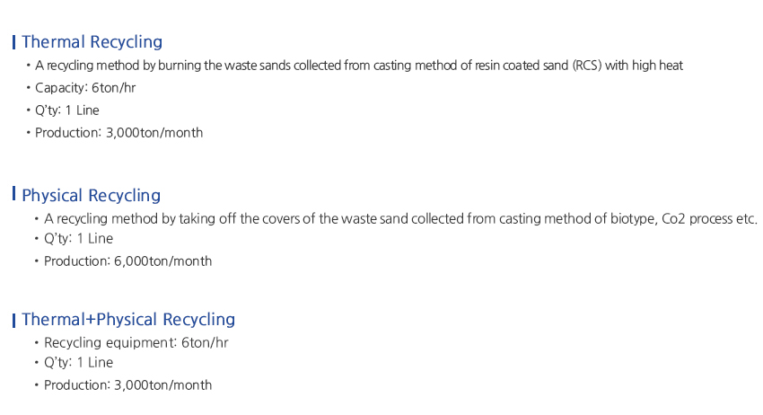The height and width of the screenshot is (415, 763).
Task: Click Q'ty: 1 Line under Thermal+Physical Recycling
Action: point(78,363)
